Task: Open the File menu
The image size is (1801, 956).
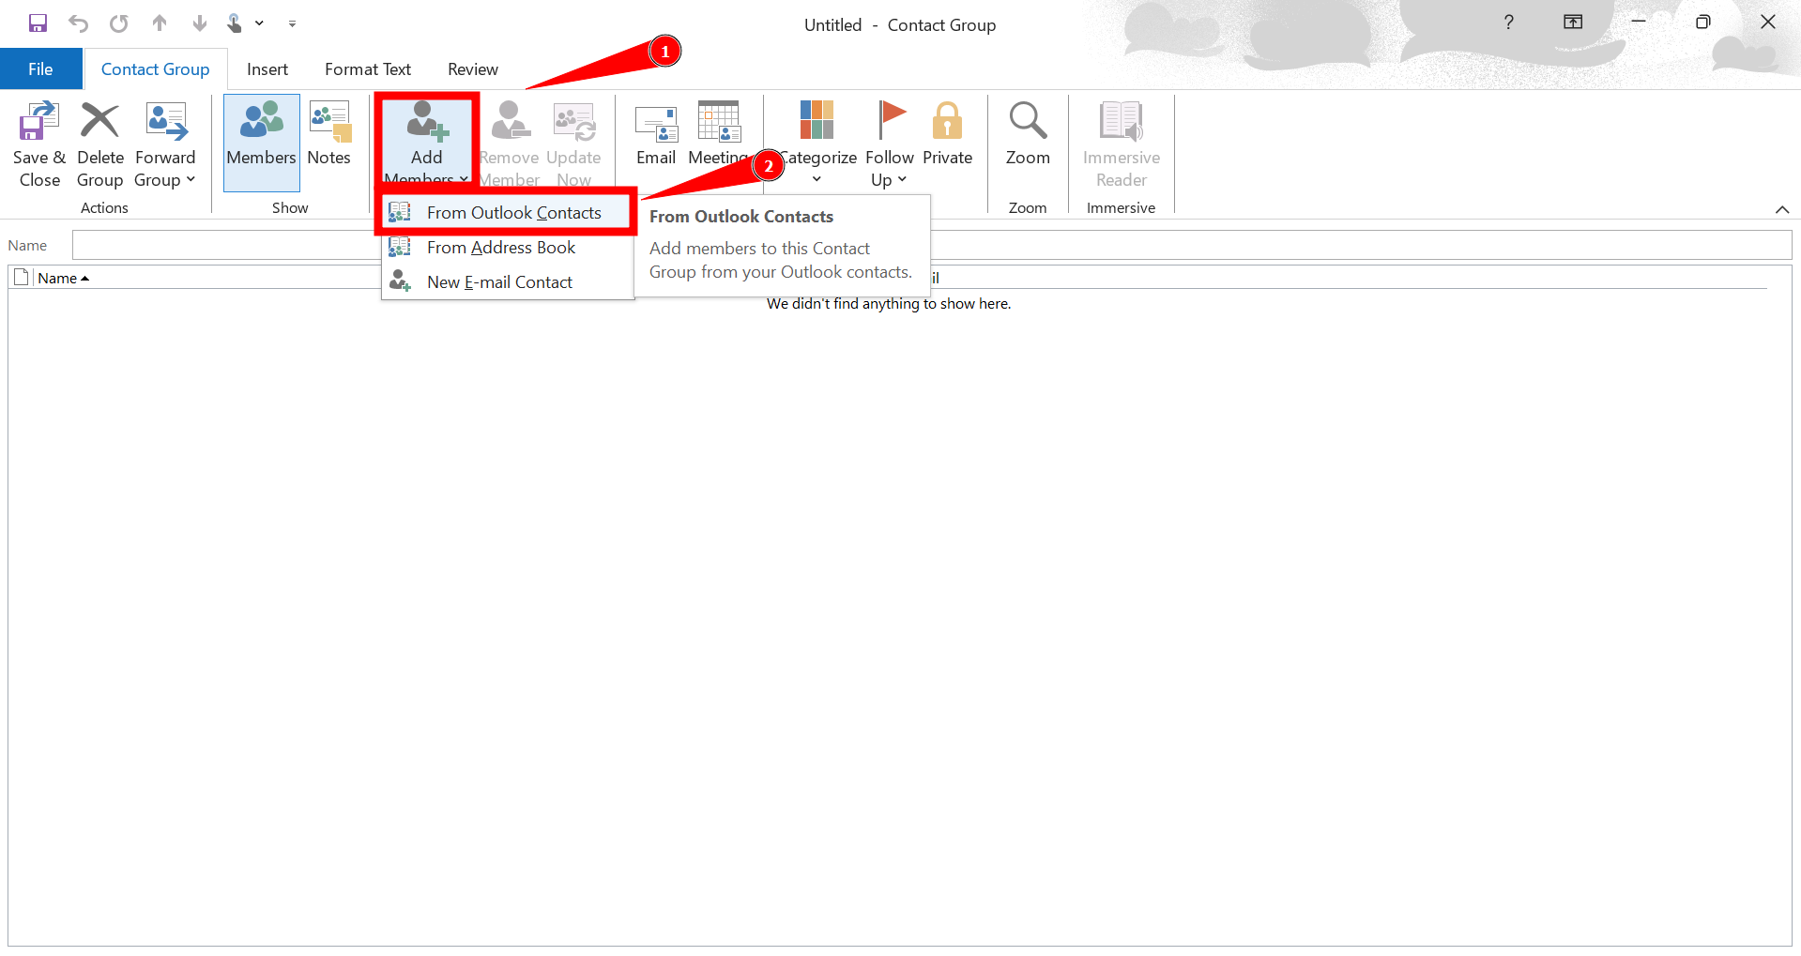Action: coord(40,68)
